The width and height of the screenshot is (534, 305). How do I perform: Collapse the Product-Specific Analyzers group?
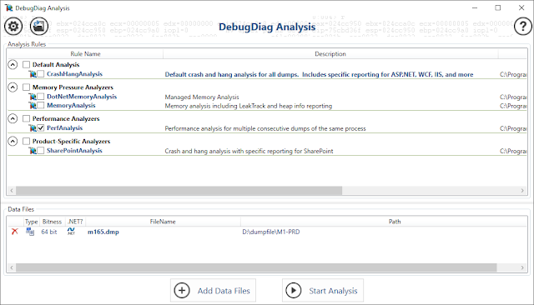(13, 141)
